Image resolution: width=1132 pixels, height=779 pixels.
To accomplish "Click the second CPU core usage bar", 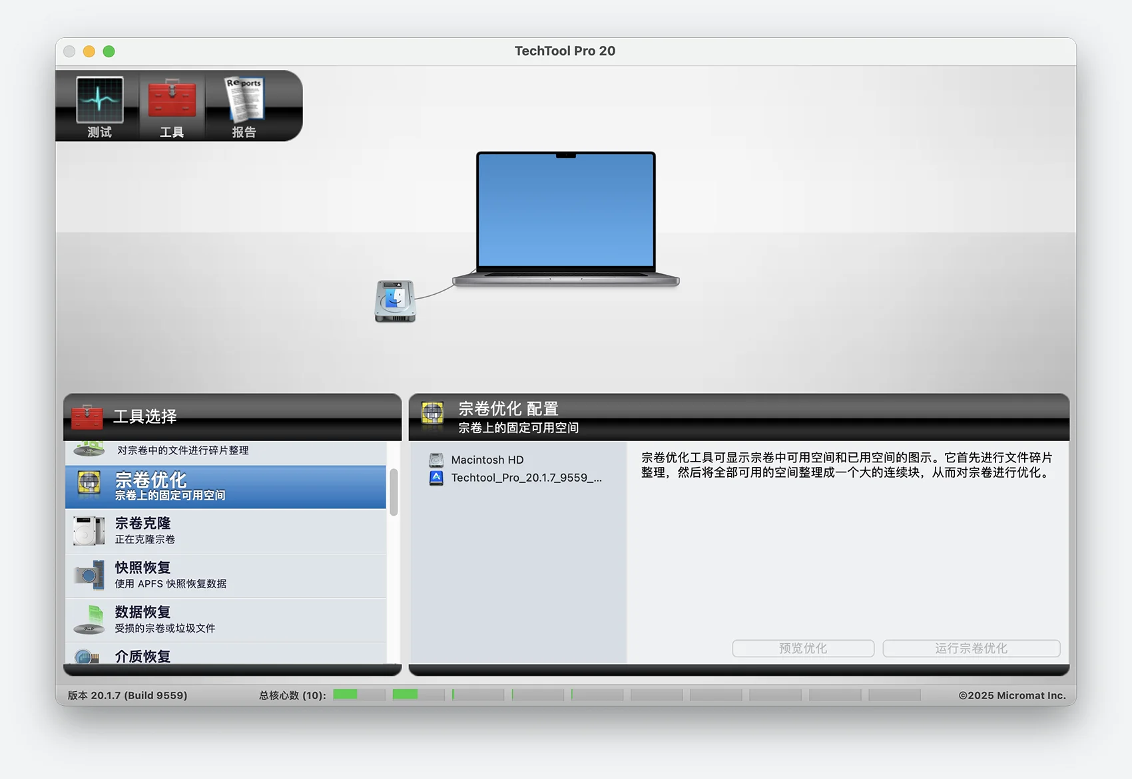I will click(418, 695).
